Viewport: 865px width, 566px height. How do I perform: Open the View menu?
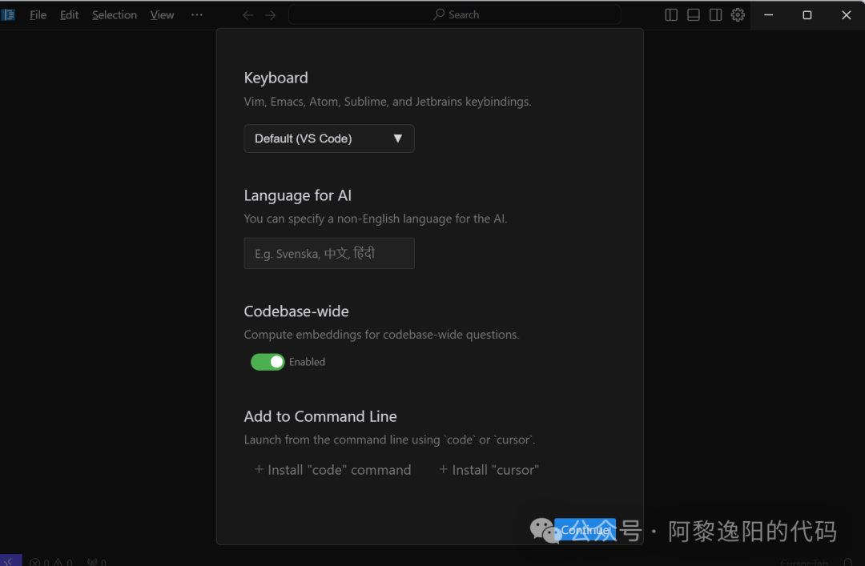click(162, 15)
